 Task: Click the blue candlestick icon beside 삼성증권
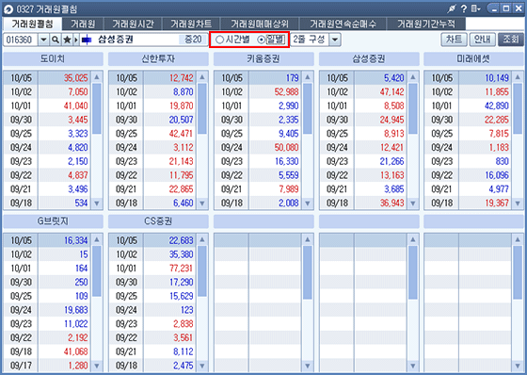[x=87, y=40]
